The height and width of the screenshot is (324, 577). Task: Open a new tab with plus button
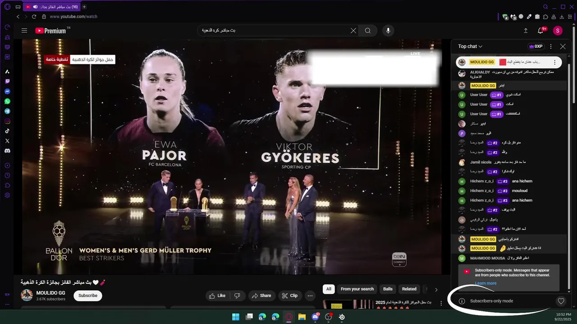[84, 7]
